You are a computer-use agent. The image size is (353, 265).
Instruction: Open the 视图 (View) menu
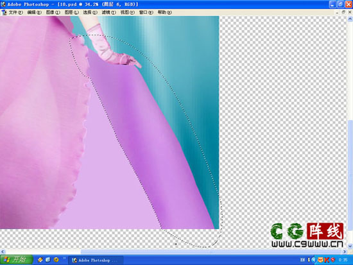pyautogui.click(x=128, y=12)
